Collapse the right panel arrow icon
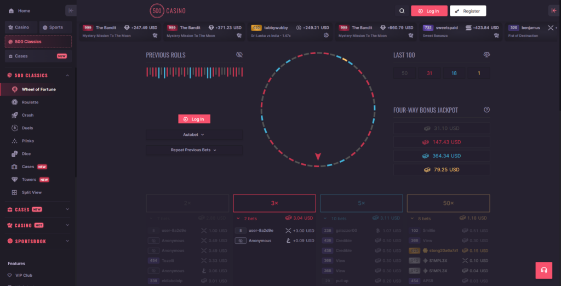Image resolution: width=561 pixels, height=286 pixels. (554, 11)
